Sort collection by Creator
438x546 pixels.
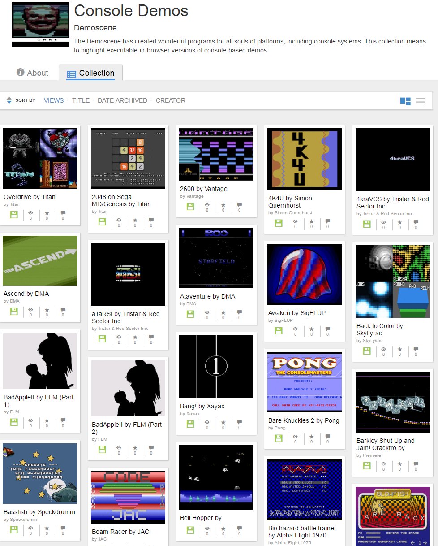click(170, 100)
